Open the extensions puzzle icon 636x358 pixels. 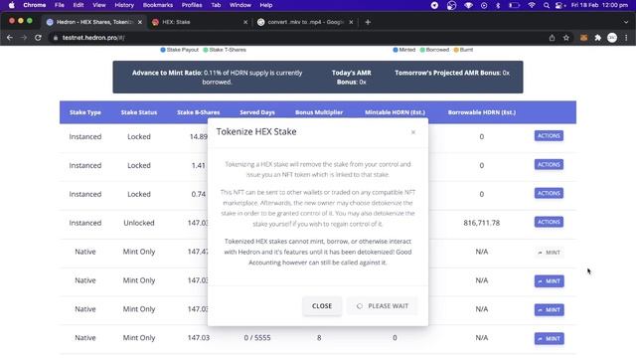pyautogui.click(x=598, y=38)
